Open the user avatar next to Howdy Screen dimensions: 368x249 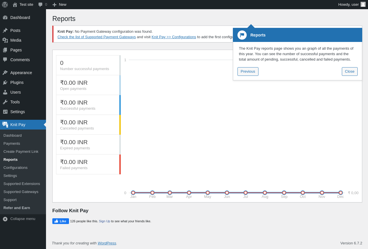(x=363, y=4)
